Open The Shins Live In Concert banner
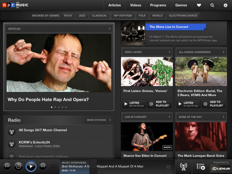The width and height of the screenshot is (232, 174). click(175, 27)
